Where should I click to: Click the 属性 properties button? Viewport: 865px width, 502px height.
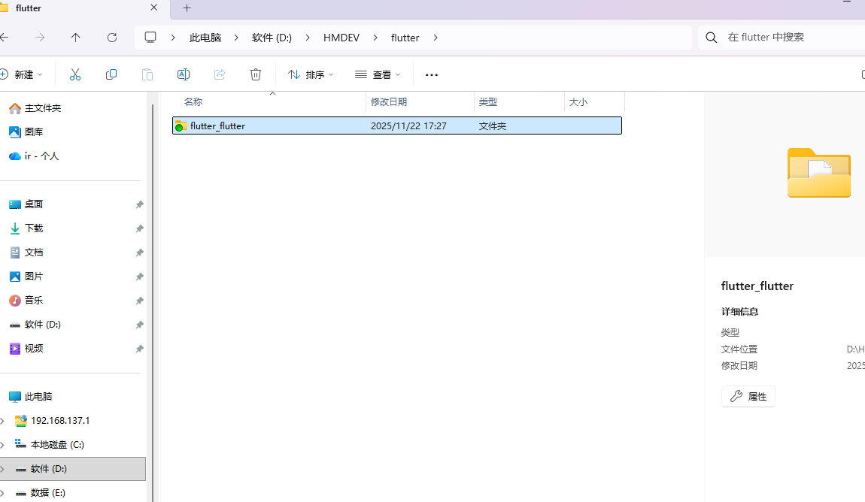(x=748, y=396)
